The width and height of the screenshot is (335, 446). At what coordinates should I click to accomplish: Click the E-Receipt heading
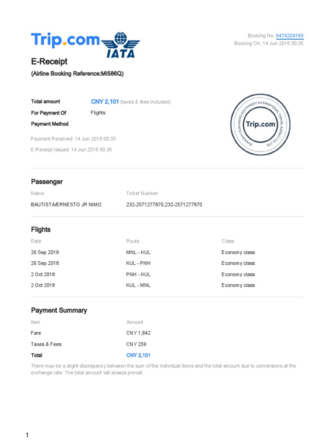tap(49, 62)
